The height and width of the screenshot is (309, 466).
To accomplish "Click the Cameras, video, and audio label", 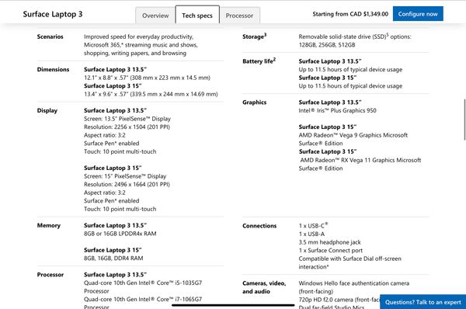I will click(264, 287).
